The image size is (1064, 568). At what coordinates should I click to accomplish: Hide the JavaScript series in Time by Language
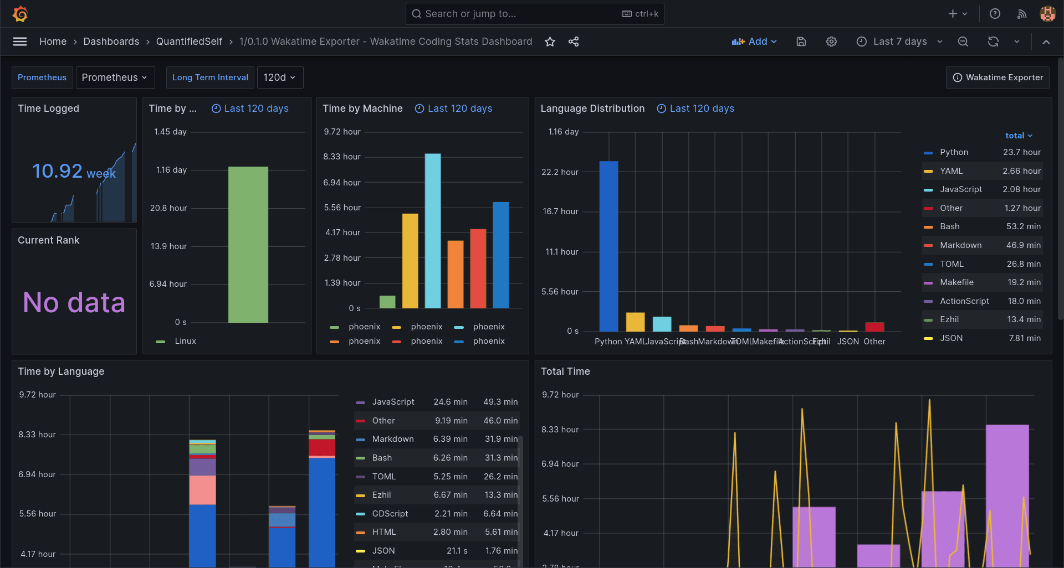393,401
